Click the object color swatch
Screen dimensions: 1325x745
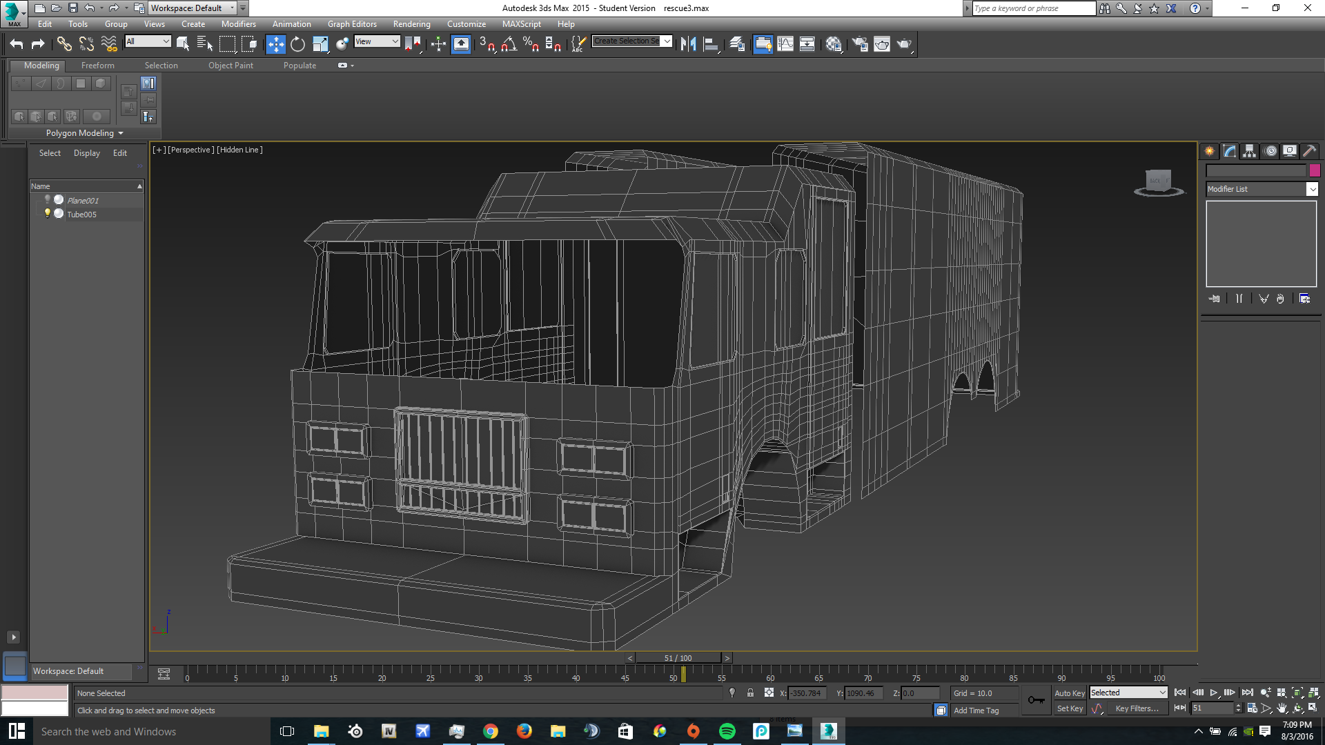pyautogui.click(x=1315, y=170)
